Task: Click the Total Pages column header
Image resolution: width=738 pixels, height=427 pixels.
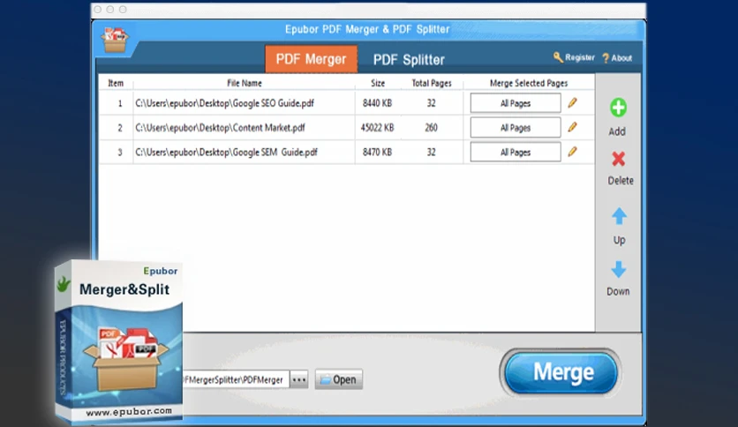Action: tap(432, 83)
